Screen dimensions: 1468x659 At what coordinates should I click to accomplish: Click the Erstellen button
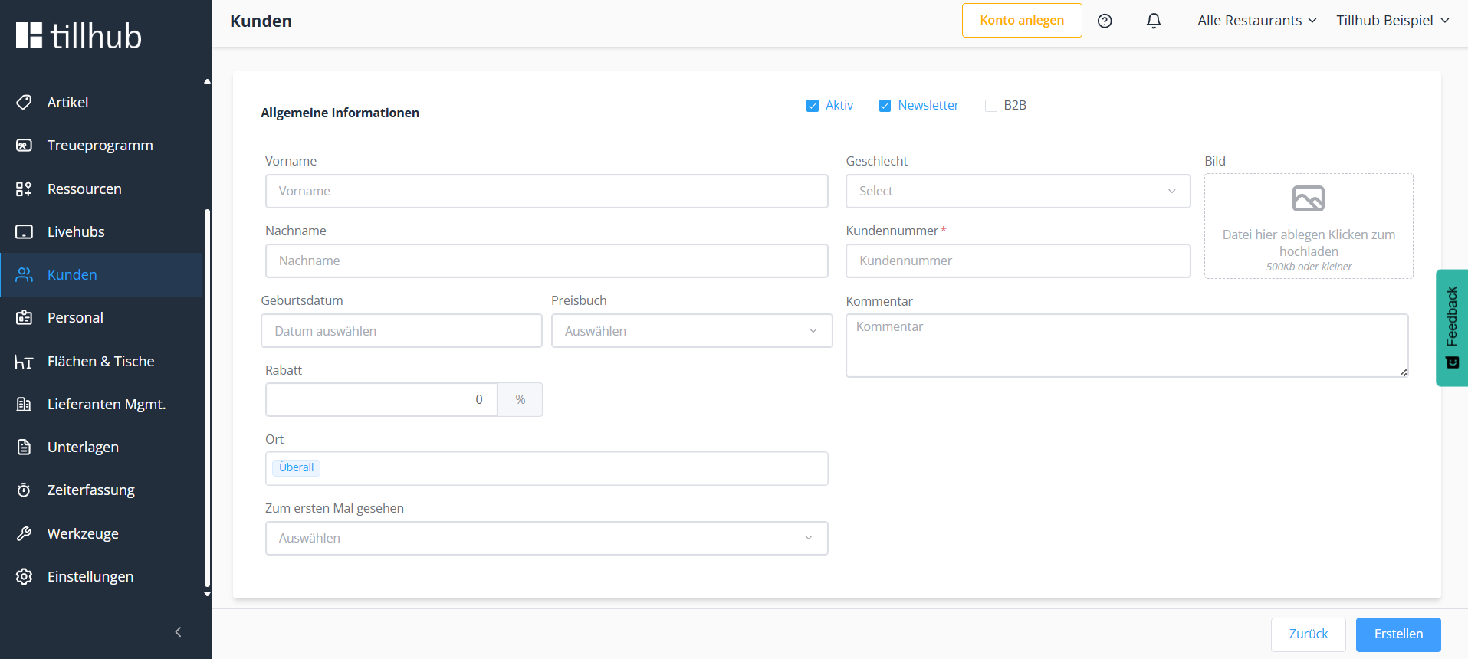click(x=1398, y=634)
